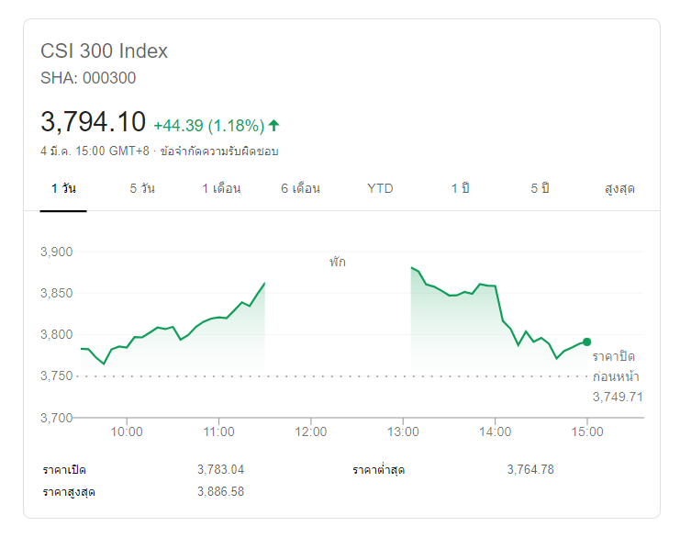Select the 1 วัน tab
Image resolution: width=680 pixels, height=538 pixels.
63,188
